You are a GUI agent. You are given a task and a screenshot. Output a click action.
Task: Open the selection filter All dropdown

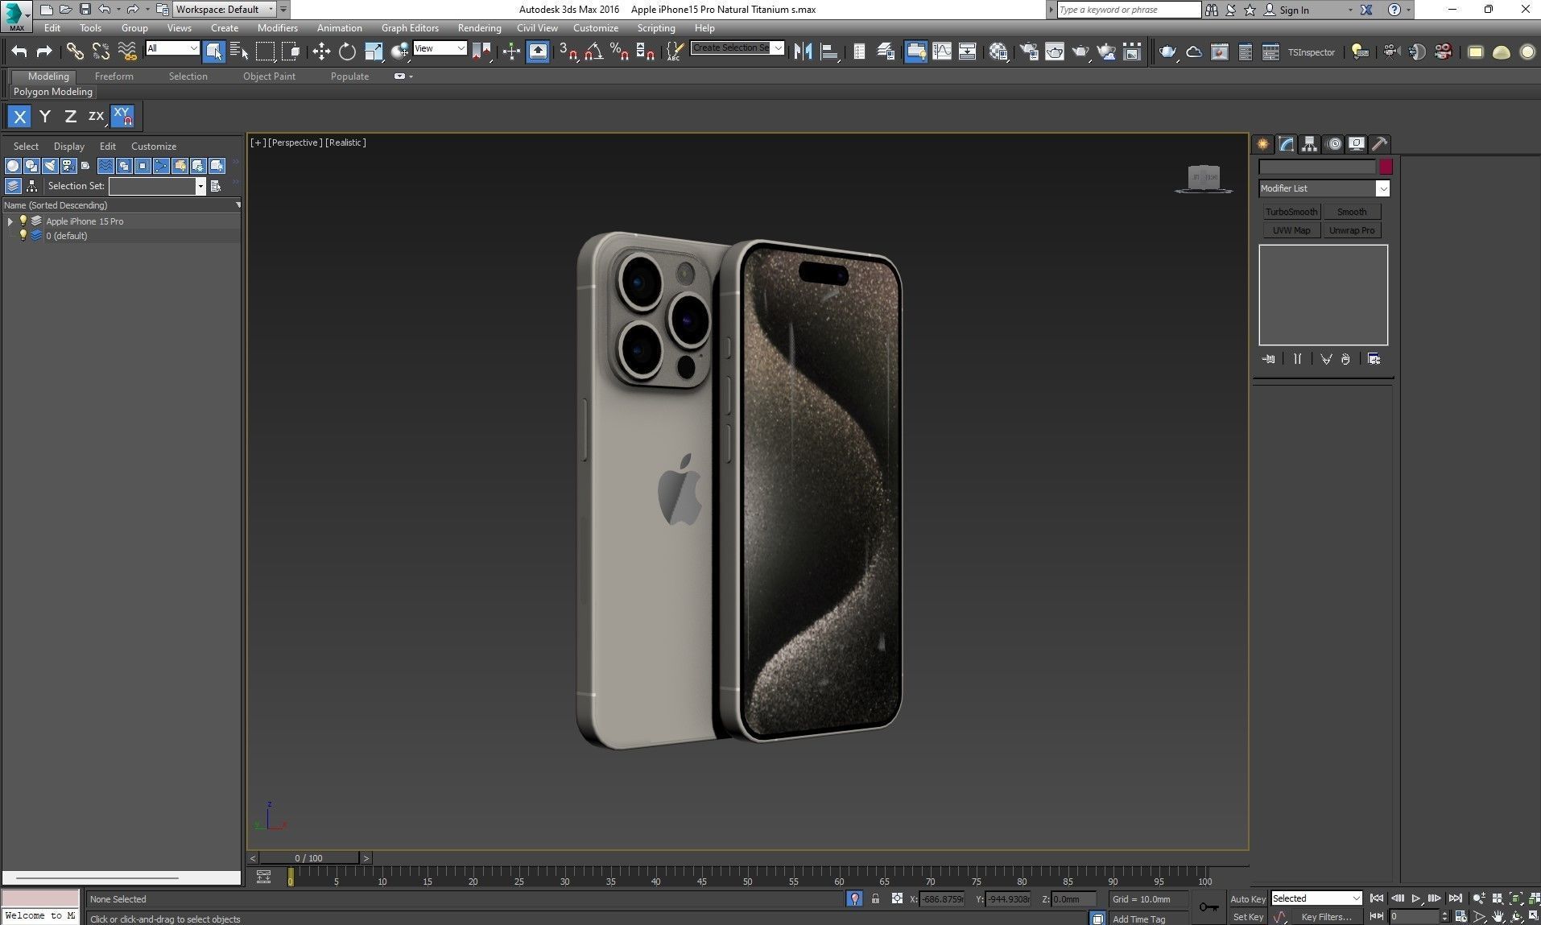tap(172, 48)
